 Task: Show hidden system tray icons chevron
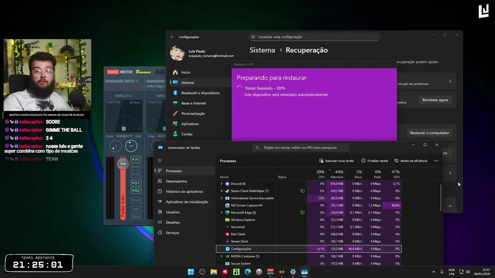pos(433,272)
